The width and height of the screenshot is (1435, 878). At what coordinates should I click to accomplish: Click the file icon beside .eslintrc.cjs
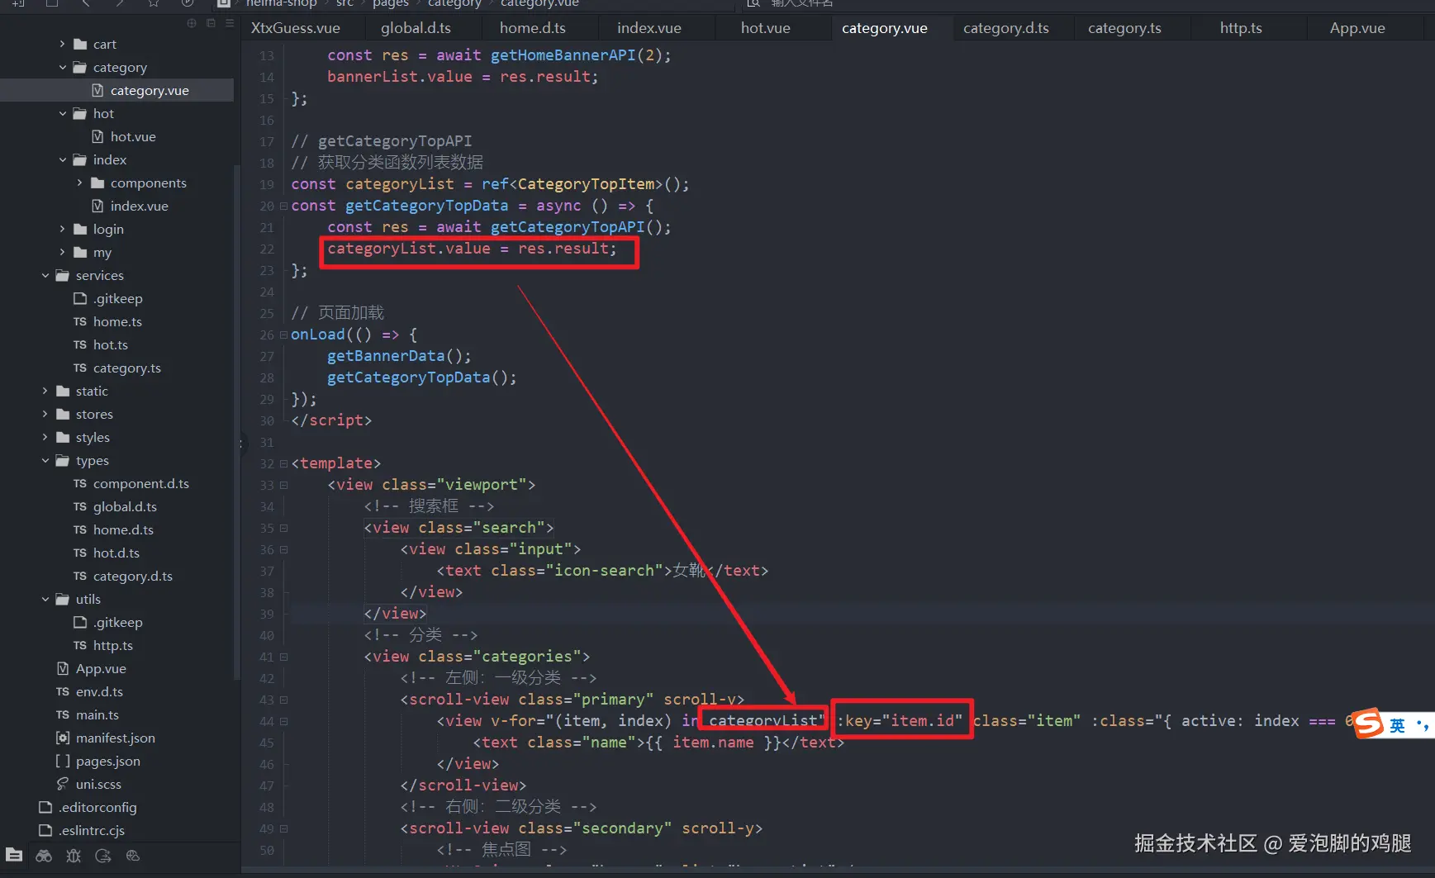45,830
